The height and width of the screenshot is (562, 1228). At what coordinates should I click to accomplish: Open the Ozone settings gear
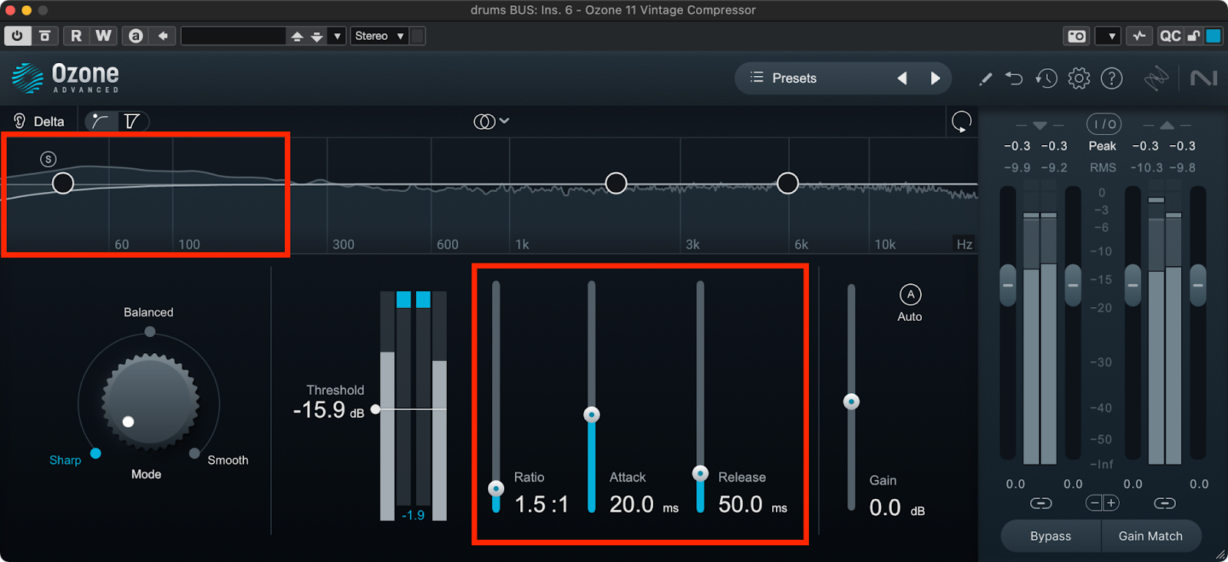pyautogui.click(x=1078, y=78)
